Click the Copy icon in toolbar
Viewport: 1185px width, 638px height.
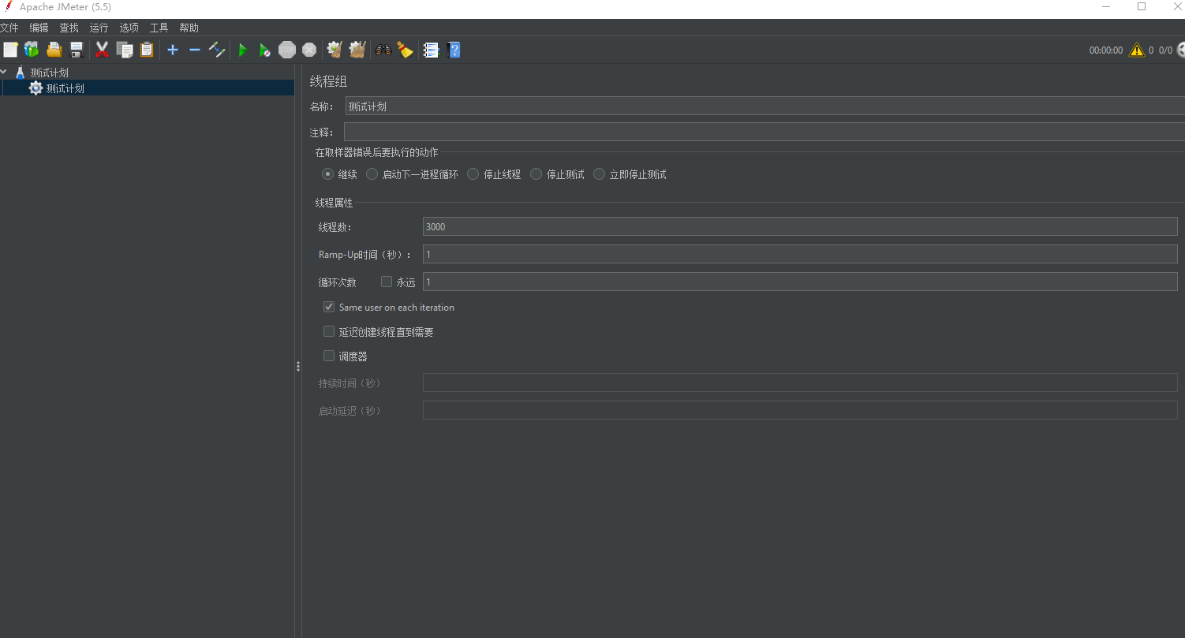(125, 50)
